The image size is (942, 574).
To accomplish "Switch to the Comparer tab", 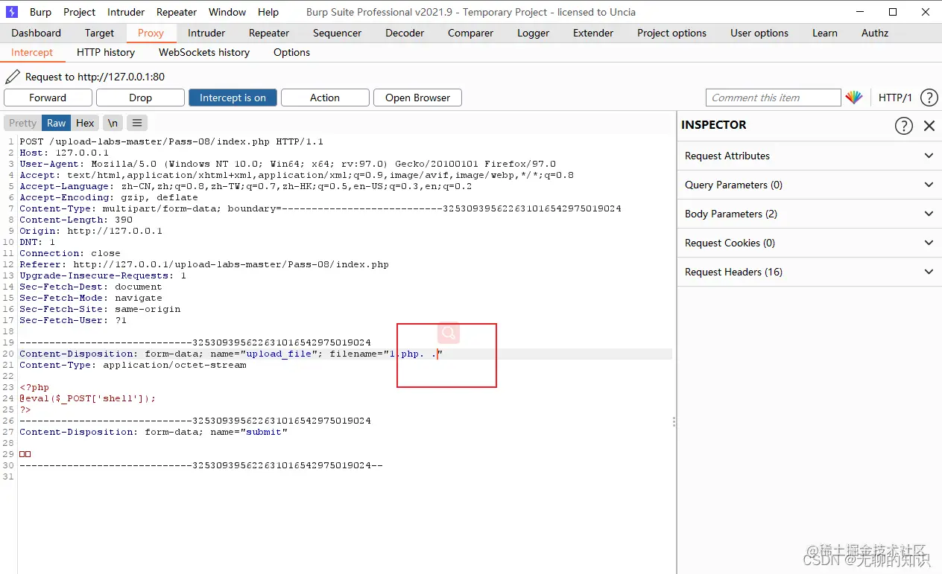I will pyautogui.click(x=470, y=33).
